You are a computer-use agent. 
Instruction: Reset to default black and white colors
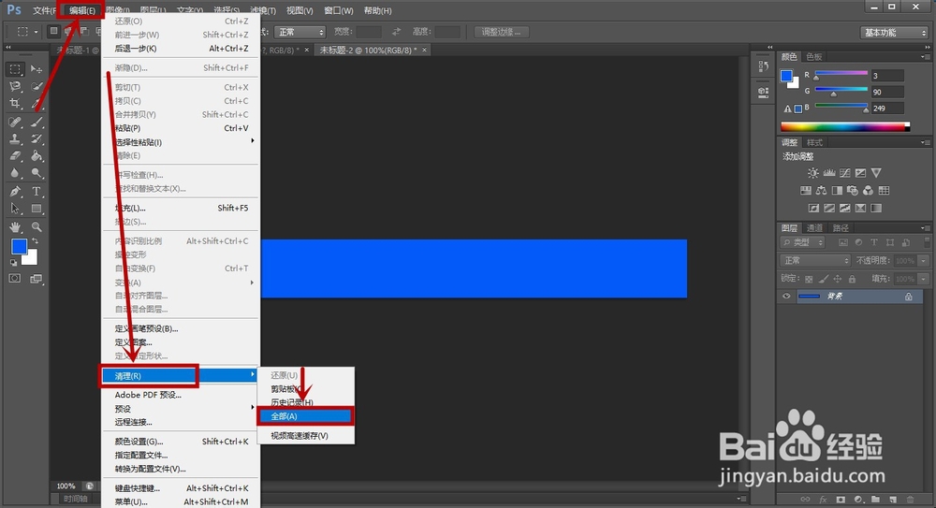(14, 263)
